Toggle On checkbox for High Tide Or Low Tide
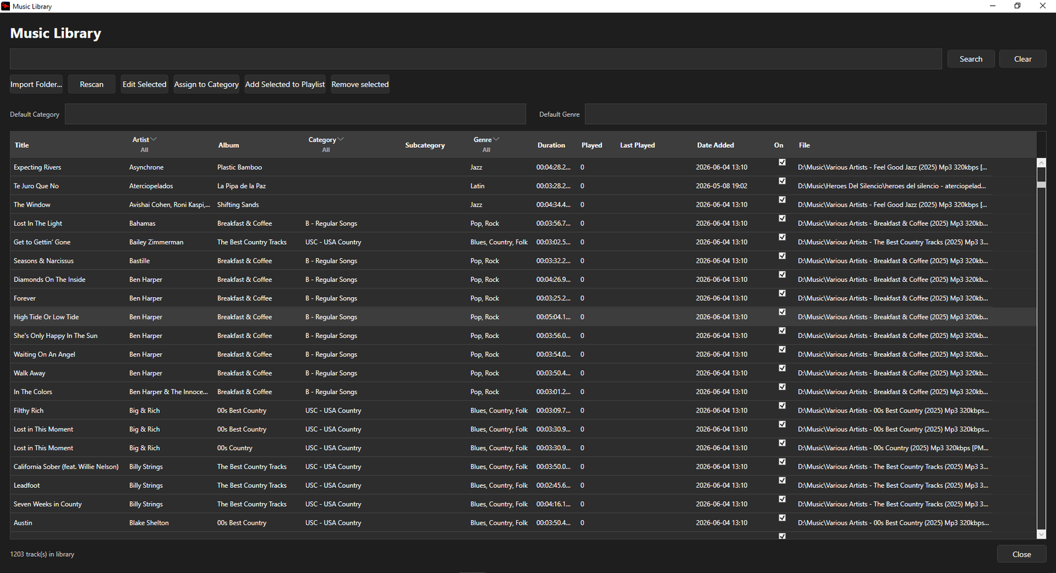This screenshot has width=1056, height=573. [x=782, y=312]
